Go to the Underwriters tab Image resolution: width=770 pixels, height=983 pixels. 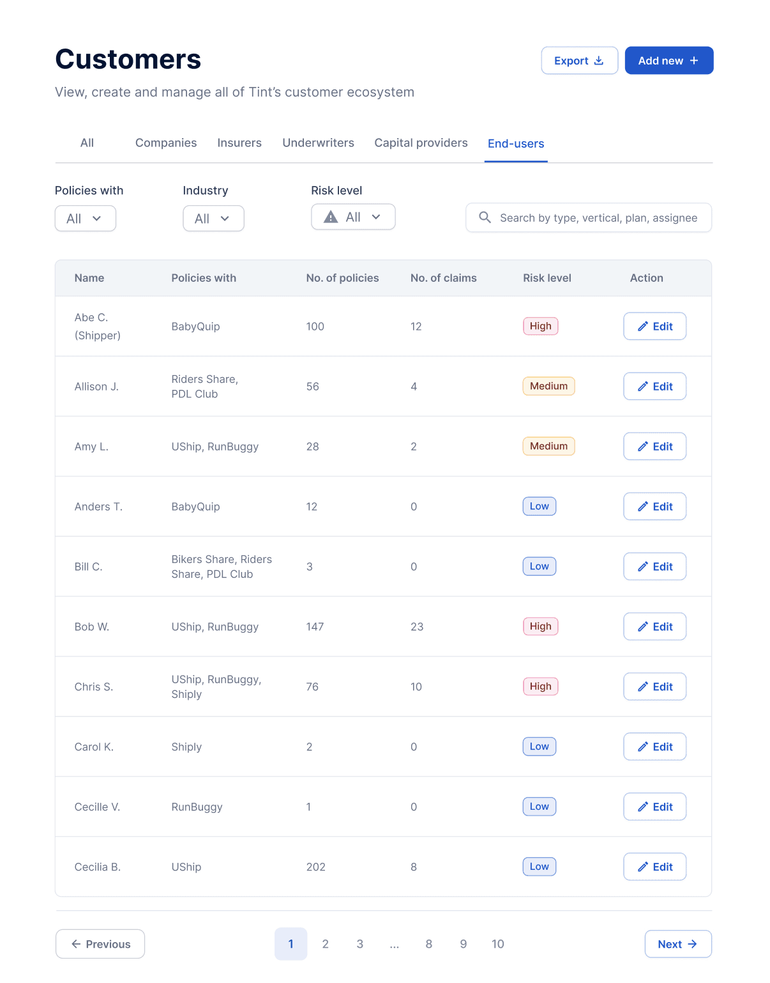pyautogui.click(x=318, y=143)
